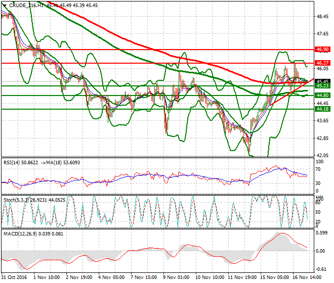Click the red 46.27 resistance price label
334x283 pixels.
[x=322, y=63]
